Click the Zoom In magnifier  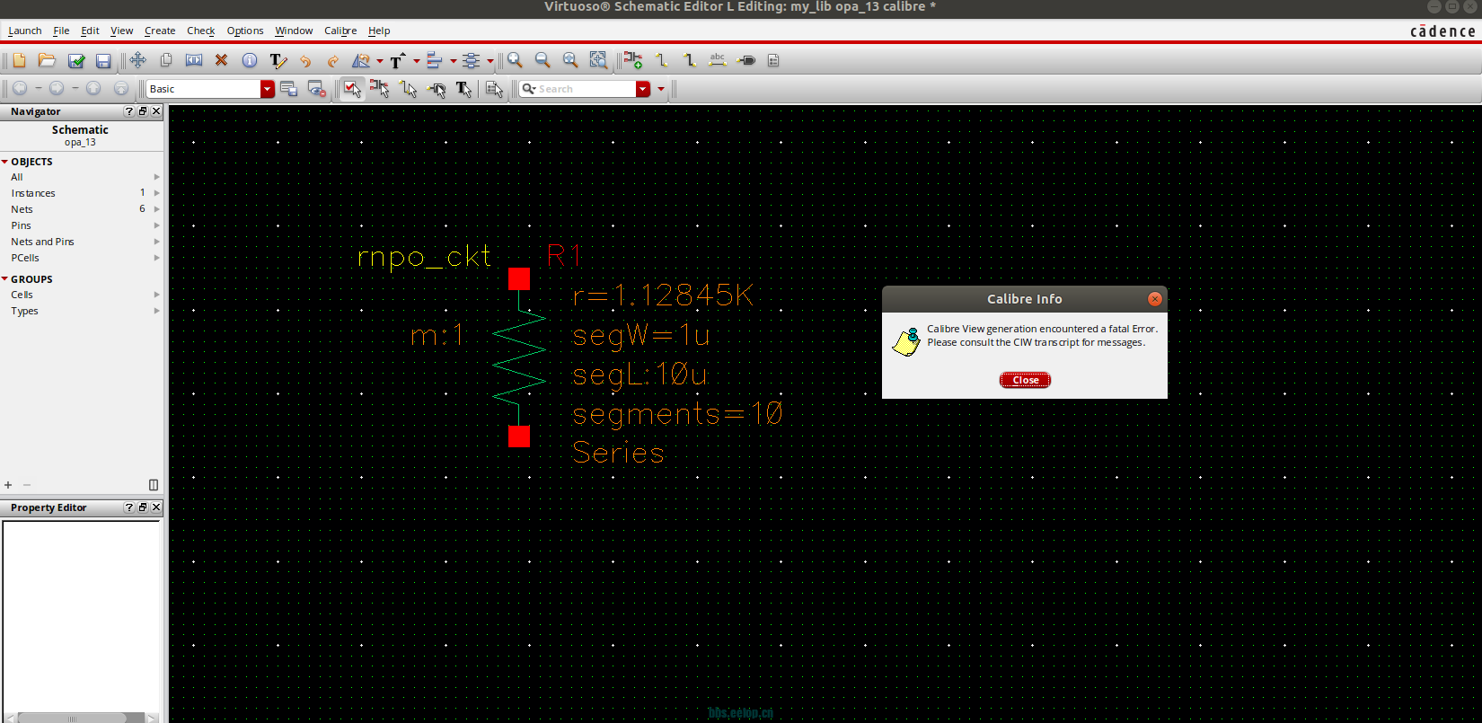tap(515, 60)
